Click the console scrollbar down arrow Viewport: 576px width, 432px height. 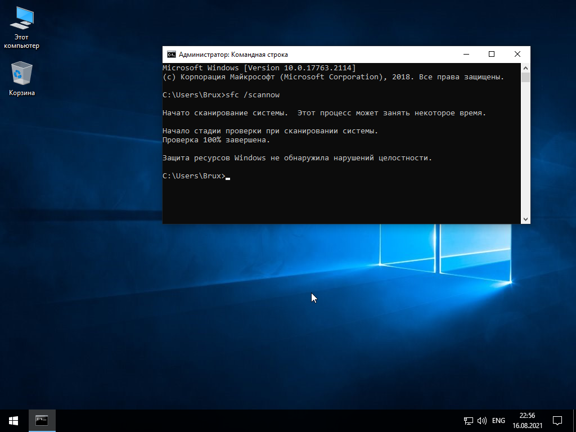coord(525,219)
